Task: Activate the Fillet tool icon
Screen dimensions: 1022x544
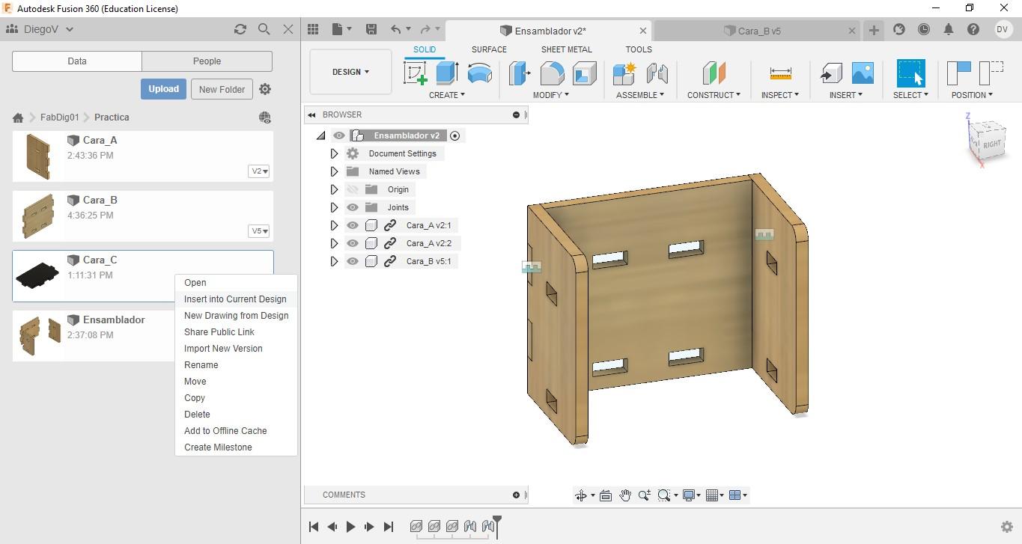Action: pyautogui.click(x=552, y=73)
